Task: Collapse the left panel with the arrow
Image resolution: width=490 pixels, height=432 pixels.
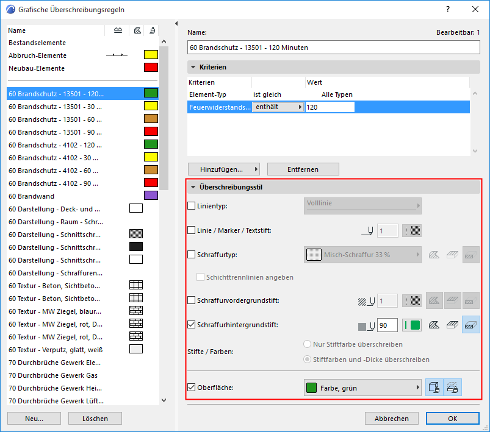Action: (x=176, y=23)
